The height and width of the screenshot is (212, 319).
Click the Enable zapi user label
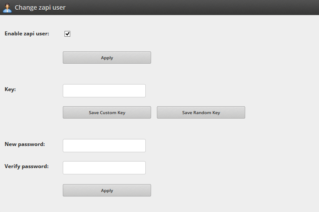pos(27,34)
